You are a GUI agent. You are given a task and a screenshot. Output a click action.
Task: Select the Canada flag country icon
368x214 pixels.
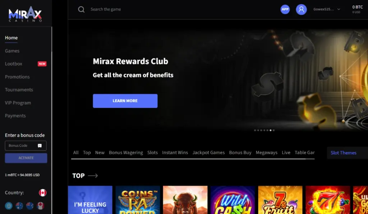(42, 193)
